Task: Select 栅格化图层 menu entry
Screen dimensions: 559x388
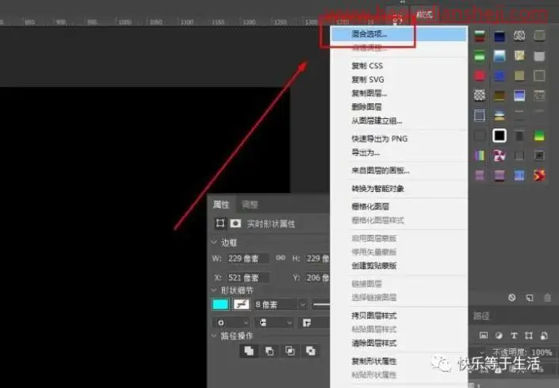Action: click(x=370, y=206)
